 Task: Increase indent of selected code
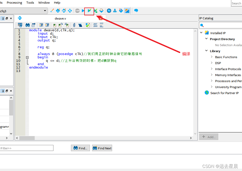pos(41,25)
